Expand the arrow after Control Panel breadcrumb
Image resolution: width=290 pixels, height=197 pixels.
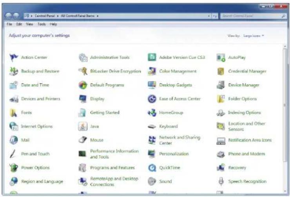(58, 16)
